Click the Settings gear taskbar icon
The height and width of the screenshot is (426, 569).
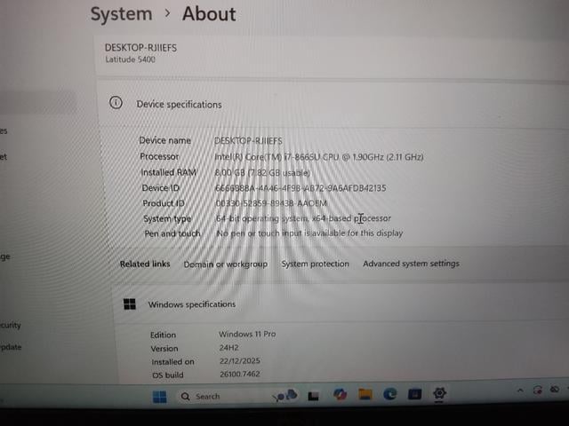pyautogui.click(x=439, y=393)
